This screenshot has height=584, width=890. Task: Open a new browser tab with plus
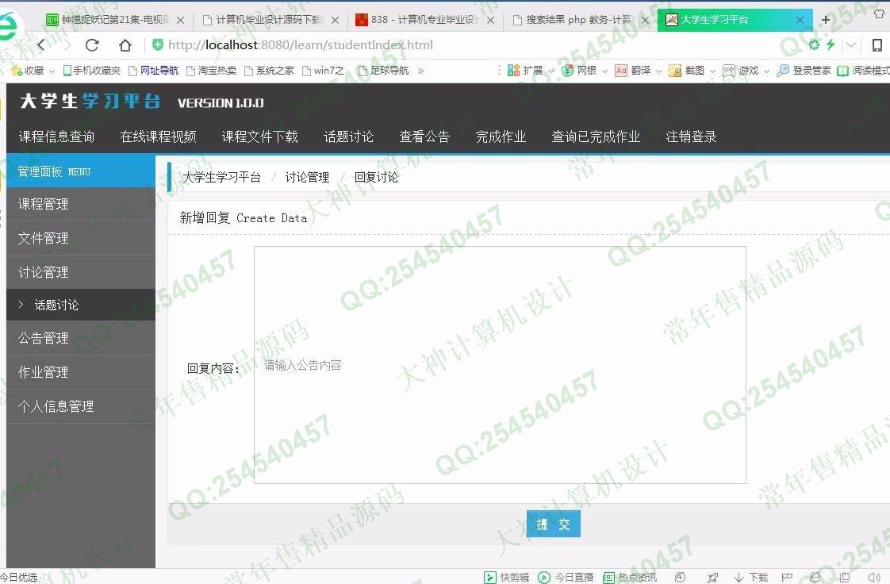coord(825,20)
